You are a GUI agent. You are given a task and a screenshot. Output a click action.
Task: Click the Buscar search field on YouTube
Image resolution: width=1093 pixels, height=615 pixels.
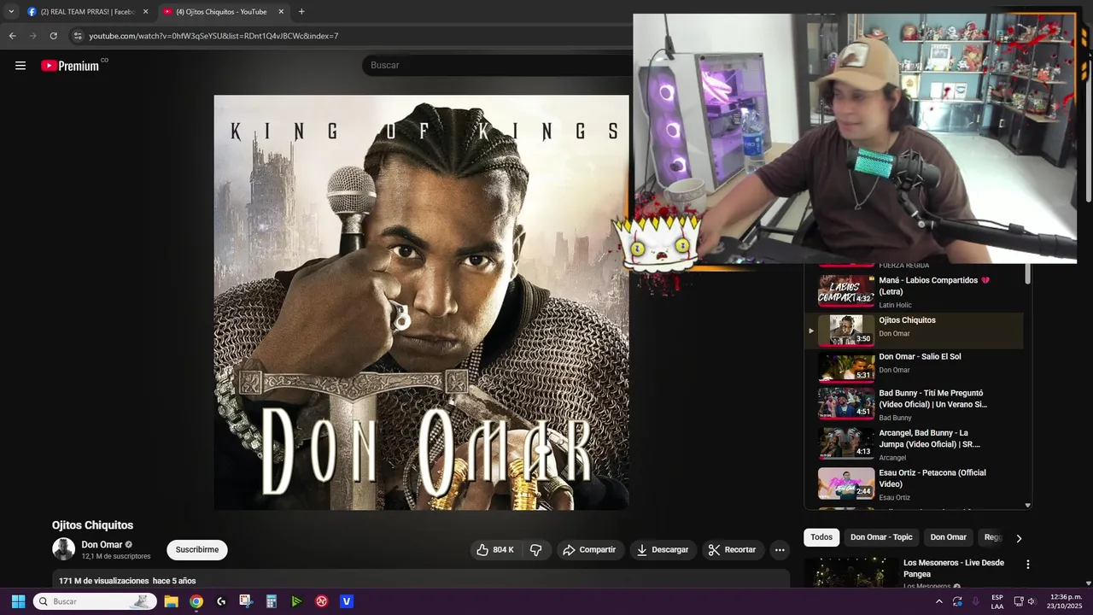click(x=495, y=65)
